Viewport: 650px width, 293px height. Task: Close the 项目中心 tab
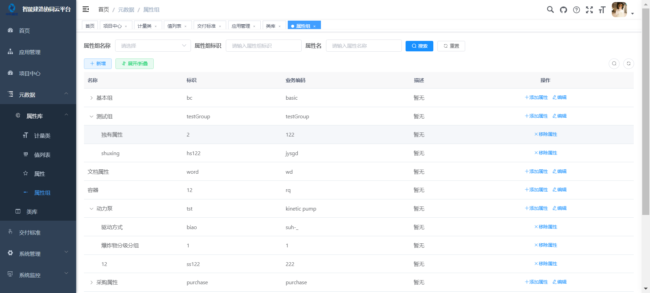(x=126, y=26)
